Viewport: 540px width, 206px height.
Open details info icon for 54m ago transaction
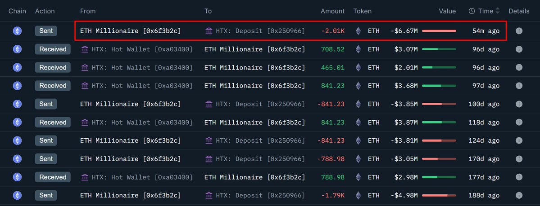[x=519, y=31]
